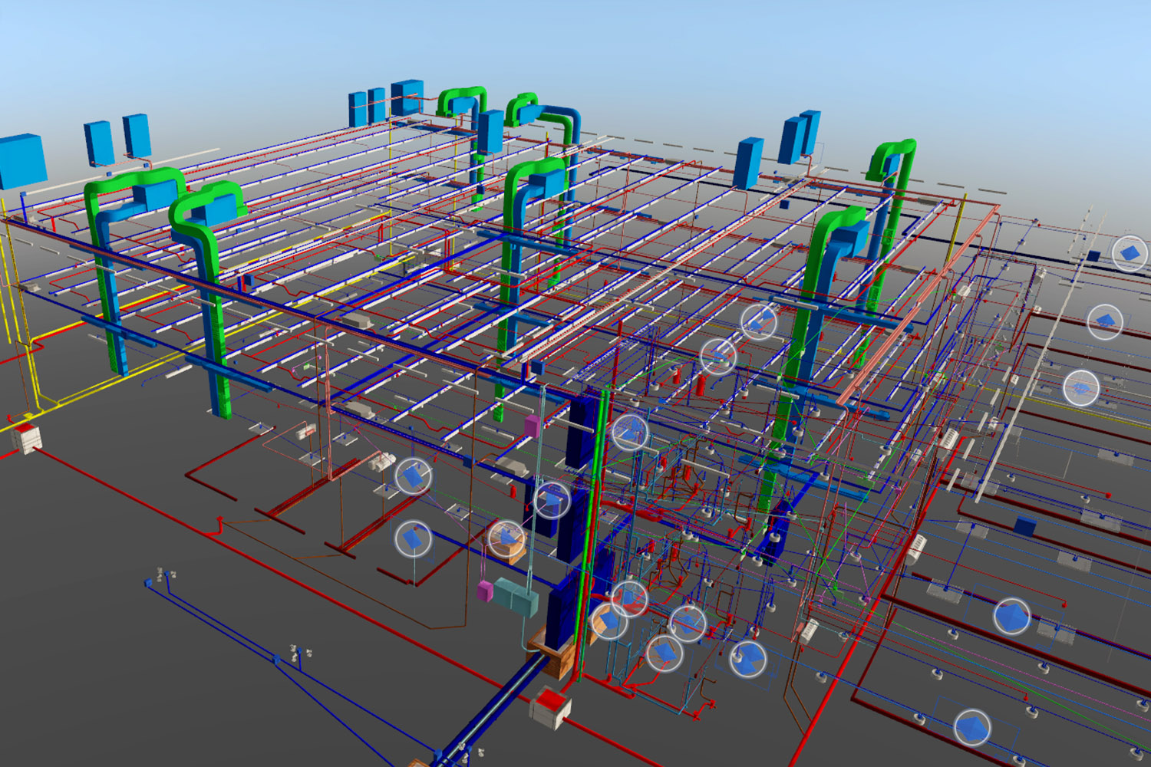Select the red-topped white box at the bottom centre
The height and width of the screenshot is (767, 1151).
[550, 708]
